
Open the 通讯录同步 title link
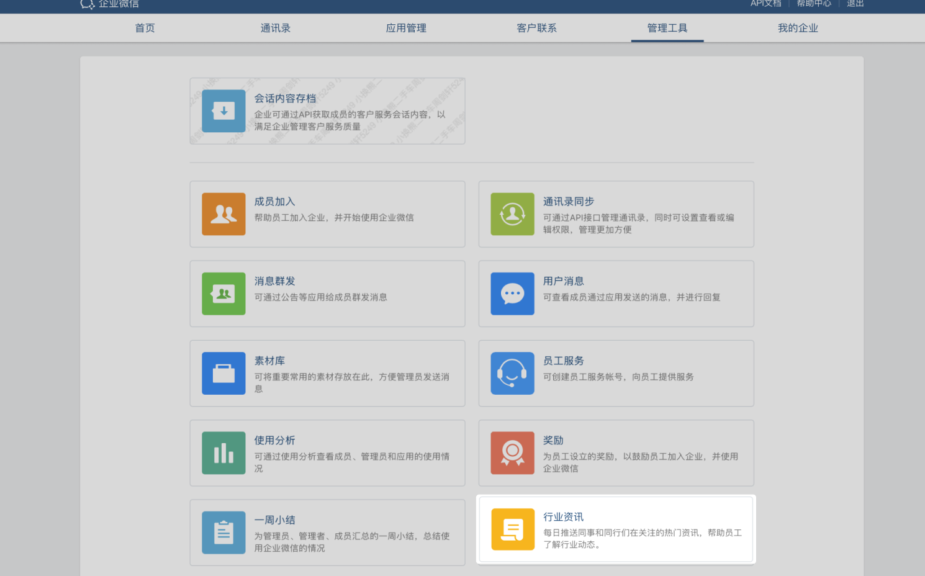tap(568, 201)
